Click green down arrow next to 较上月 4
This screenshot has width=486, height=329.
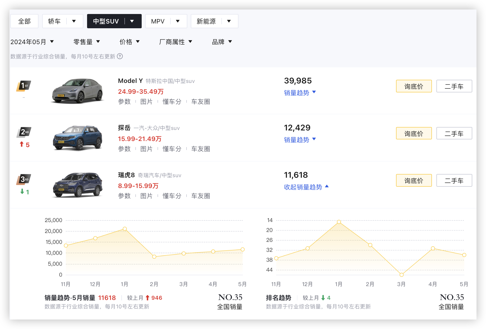click(323, 298)
